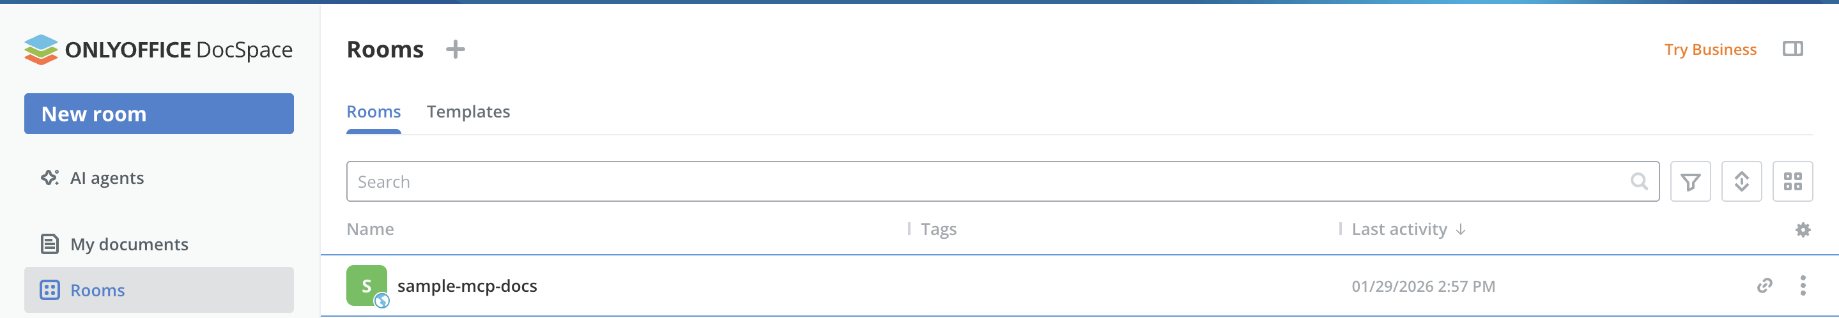
Task: Open the sort options dropdown
Action: coord(1741,182)
